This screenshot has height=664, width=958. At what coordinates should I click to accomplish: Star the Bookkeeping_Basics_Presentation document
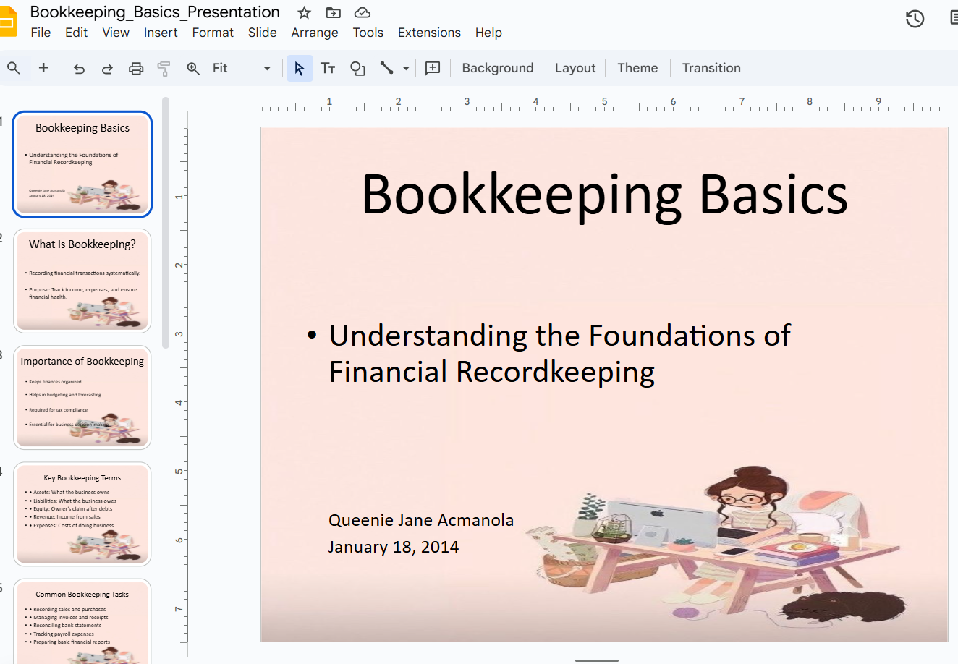point(305,13)
